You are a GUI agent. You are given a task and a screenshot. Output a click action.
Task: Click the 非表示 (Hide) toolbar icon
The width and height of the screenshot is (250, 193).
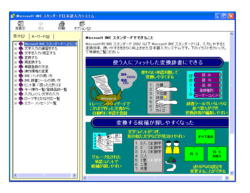(x=20, y=25)
